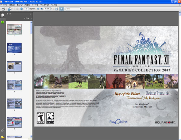Open the dropdown arrow beside collaboration icon

click(12, 9)
